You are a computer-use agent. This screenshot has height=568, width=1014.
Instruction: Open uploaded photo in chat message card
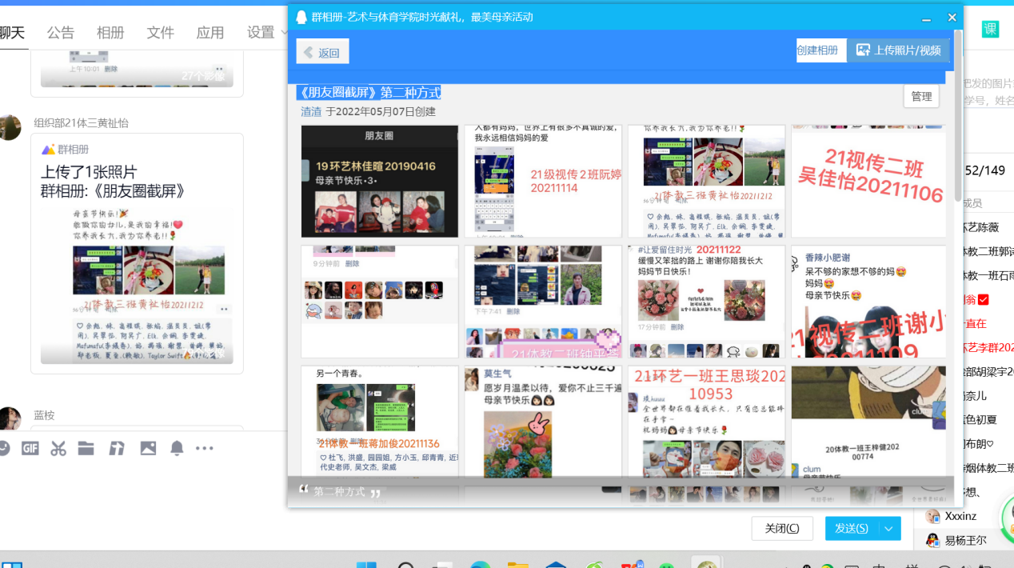click(137, 286)
